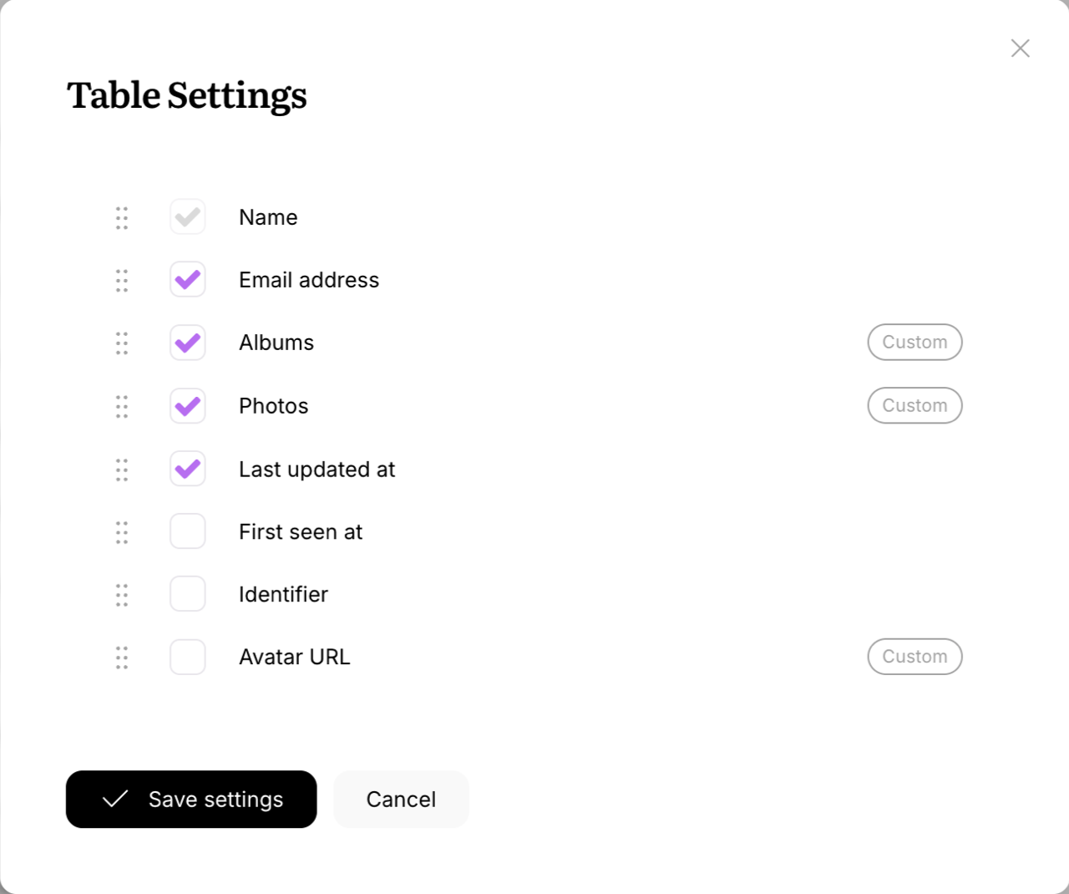Select the reorder grip beside Photos
Screen dimensions: 1069x894
[x=121, y=406]
